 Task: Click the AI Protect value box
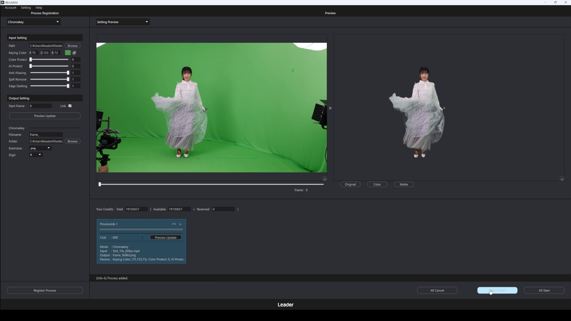76,66
